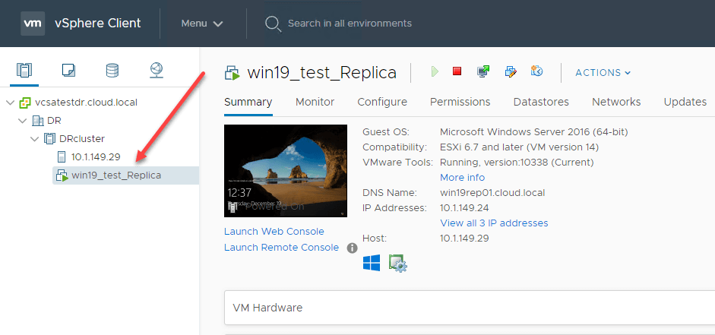This screenshot has height=335, width=715.
Task: Click VMware Tools status Running, version:10338
Action: [x=517, y=163]
